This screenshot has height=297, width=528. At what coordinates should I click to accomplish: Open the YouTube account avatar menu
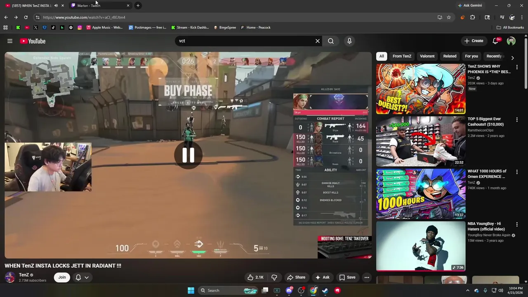point(511,41)
